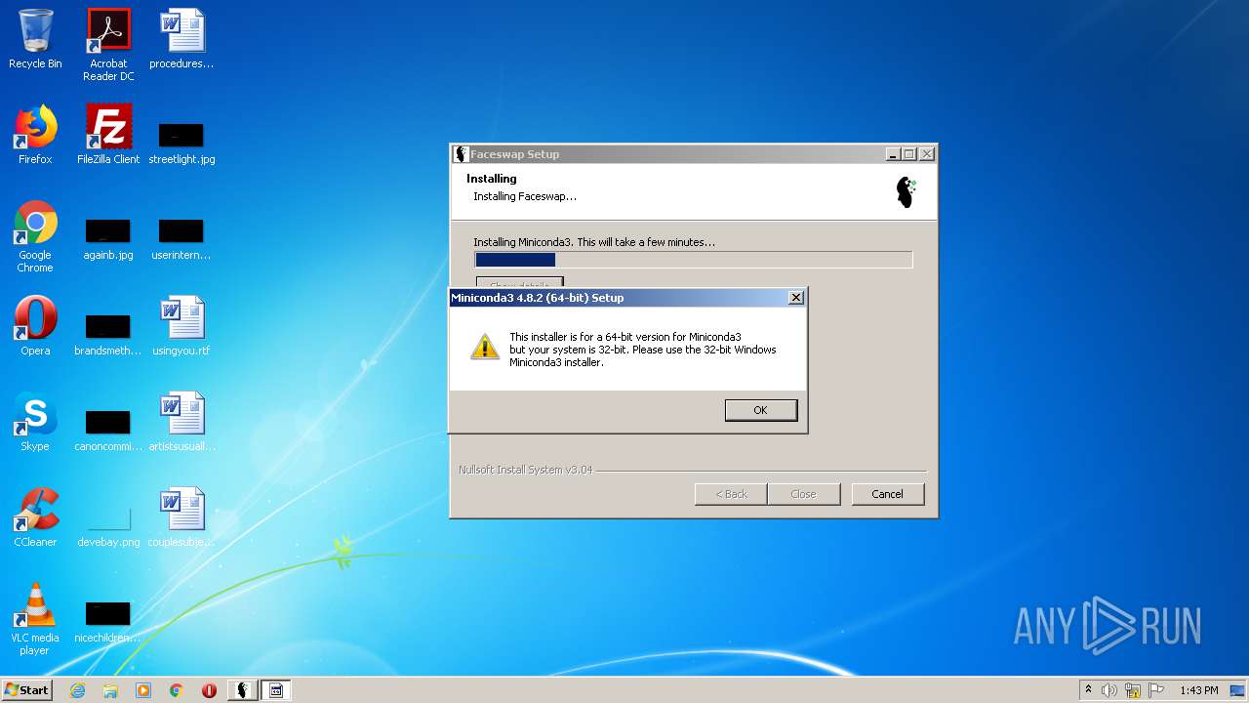1249x703 pixels.
Task: Open the procedures Word document icon
Action: [181, 39]
